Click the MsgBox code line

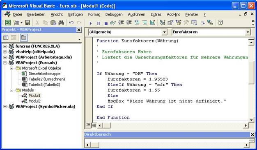pyautogui.click(x=167, y=101)
